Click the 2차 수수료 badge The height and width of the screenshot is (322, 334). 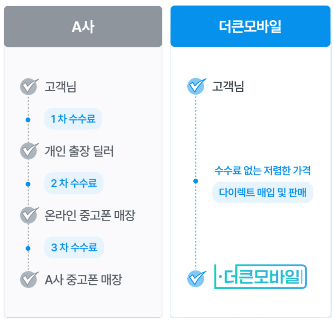74,183
